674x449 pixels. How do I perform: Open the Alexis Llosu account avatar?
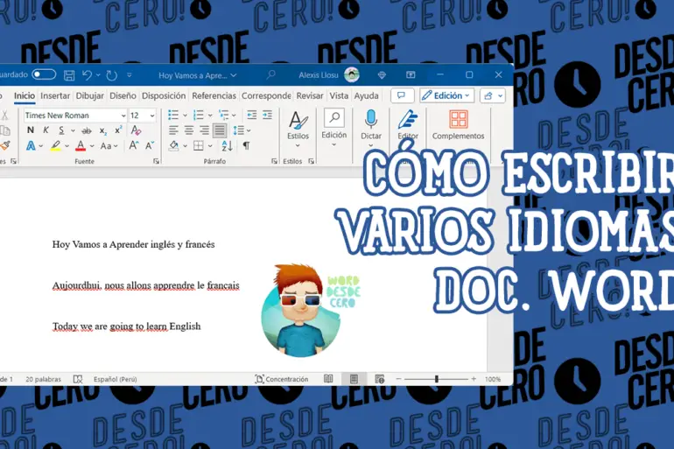pyautogui.click(x=352, y=74)
